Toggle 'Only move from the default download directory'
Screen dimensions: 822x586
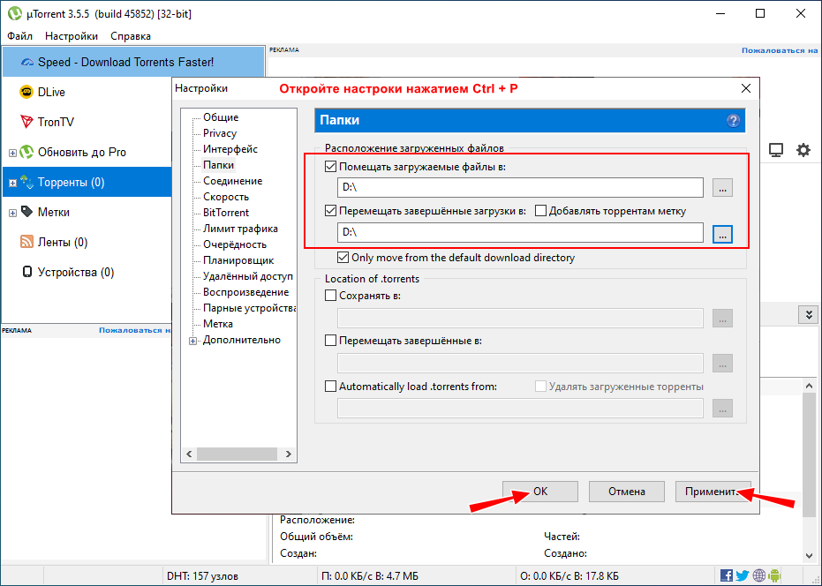click(343, 258)
